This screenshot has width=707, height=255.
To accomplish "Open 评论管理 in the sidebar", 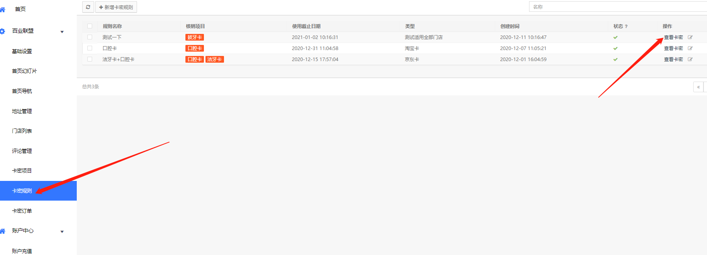I will point(22,151).
